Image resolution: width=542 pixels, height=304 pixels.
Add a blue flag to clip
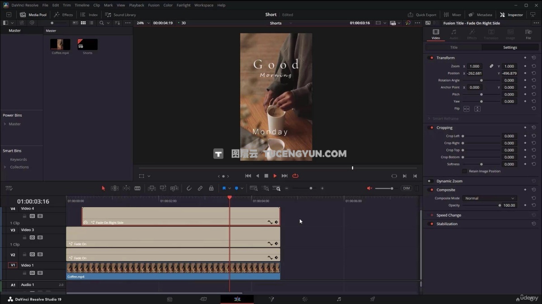(x=224, y=188)
